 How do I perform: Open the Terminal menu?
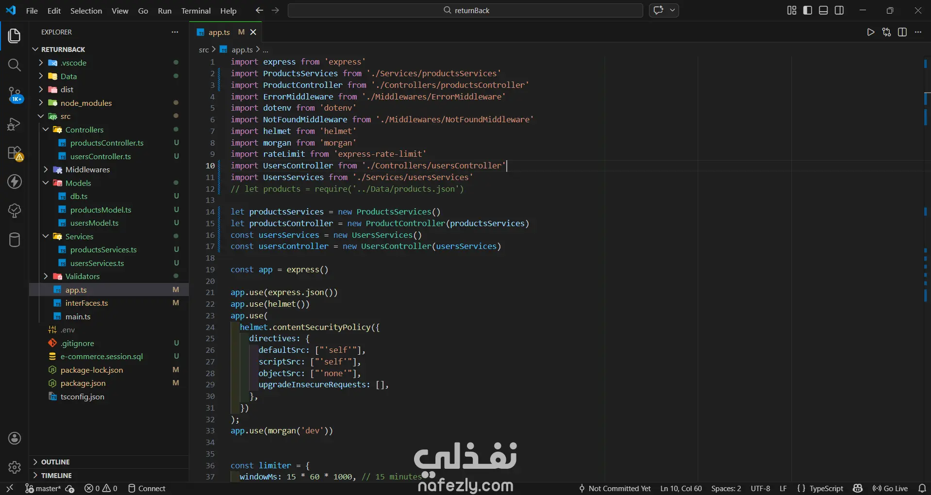click(x=196, y=11)
